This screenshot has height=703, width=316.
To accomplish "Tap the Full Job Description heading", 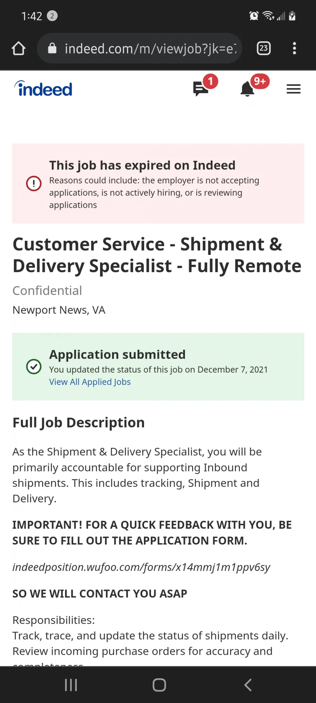I will click(79, 423).
